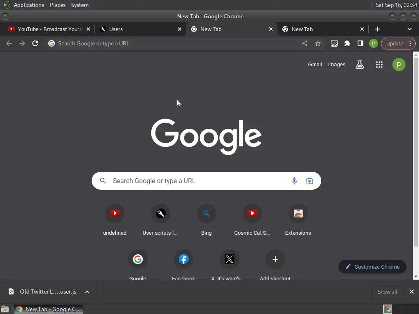Click the scrollbar down arrow

(x=416, y=277)
